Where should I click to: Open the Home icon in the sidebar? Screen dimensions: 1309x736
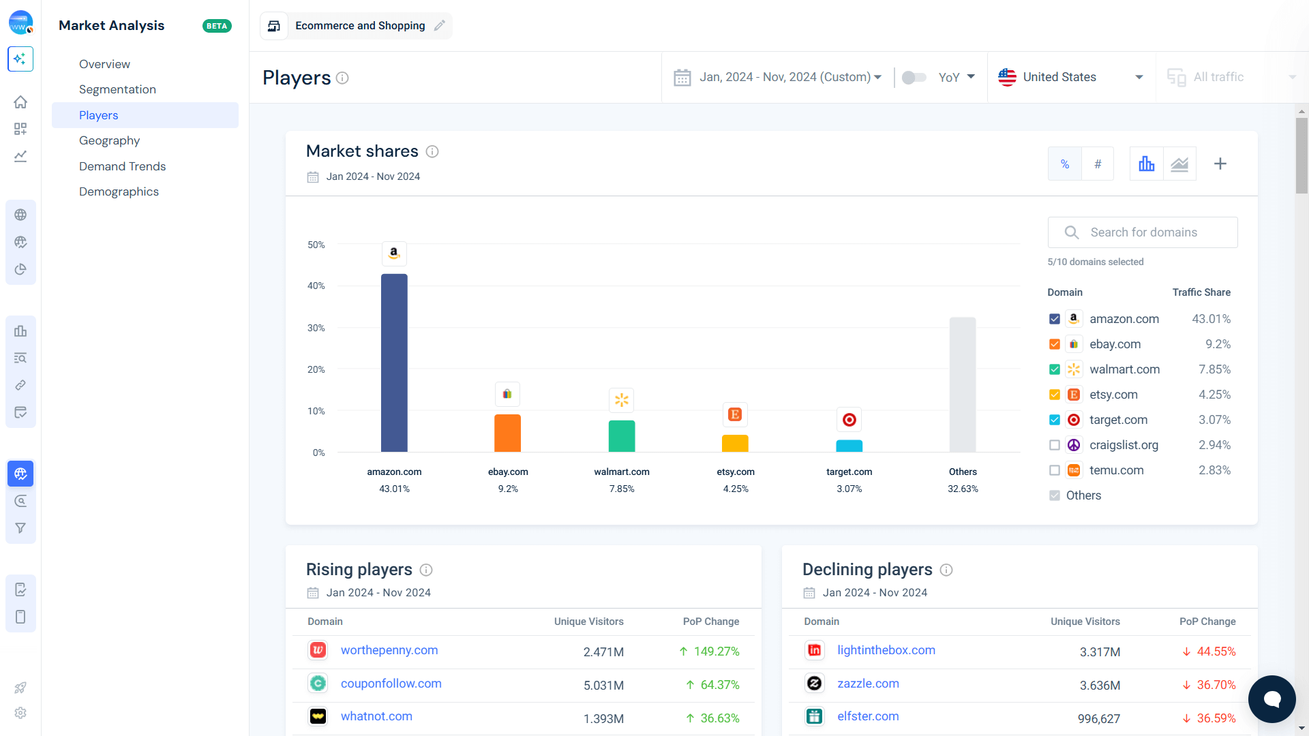(20, 102)
